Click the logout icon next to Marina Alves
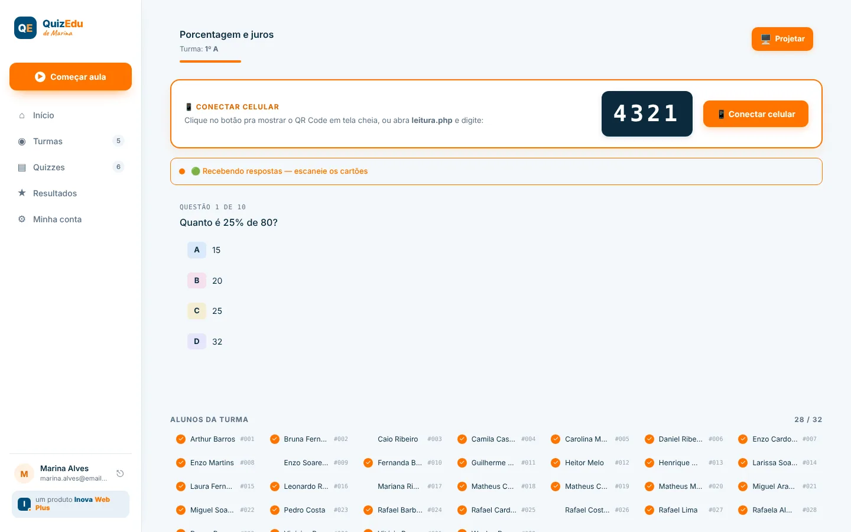Image resolution: width=851 pixels, height=532 pixels. tap(120, 473)
